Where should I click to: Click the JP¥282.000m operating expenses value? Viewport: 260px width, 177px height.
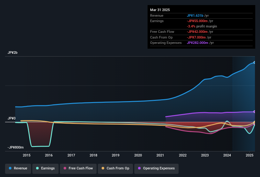tap(198, 43)
